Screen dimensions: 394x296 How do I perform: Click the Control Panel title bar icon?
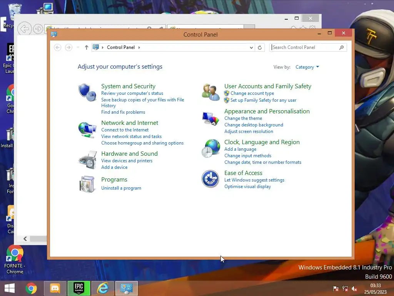tap(54, 34)
